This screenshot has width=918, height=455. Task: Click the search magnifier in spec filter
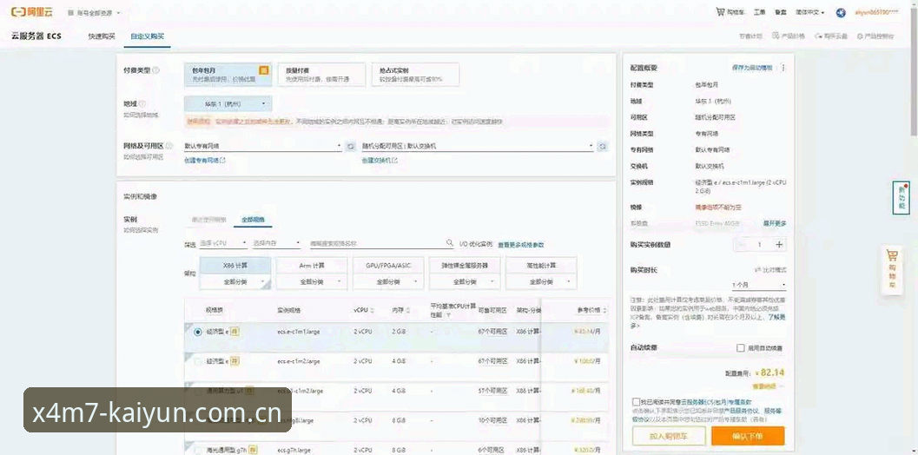[x=450, y=242]
